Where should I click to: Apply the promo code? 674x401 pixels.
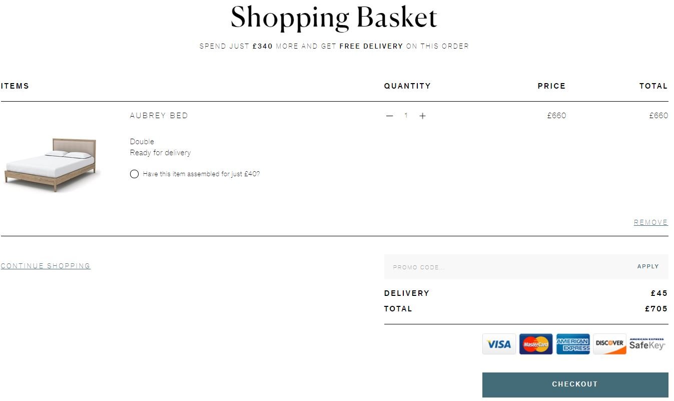[x=648, y=266]
